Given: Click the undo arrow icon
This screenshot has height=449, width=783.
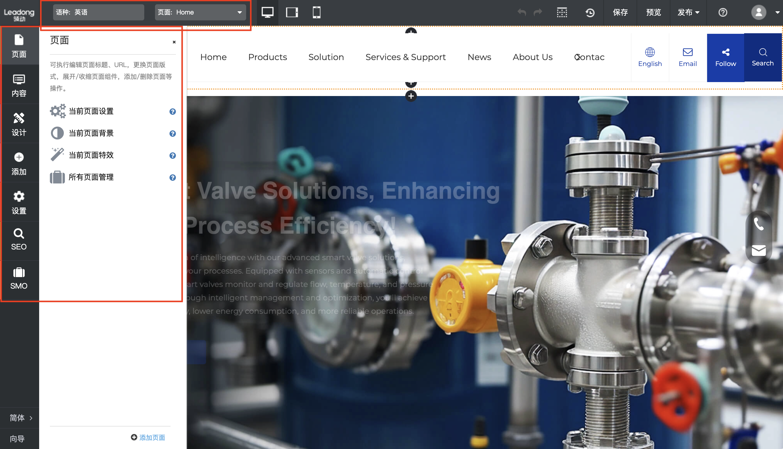Looking at the screenshot, I should point(522,12).
